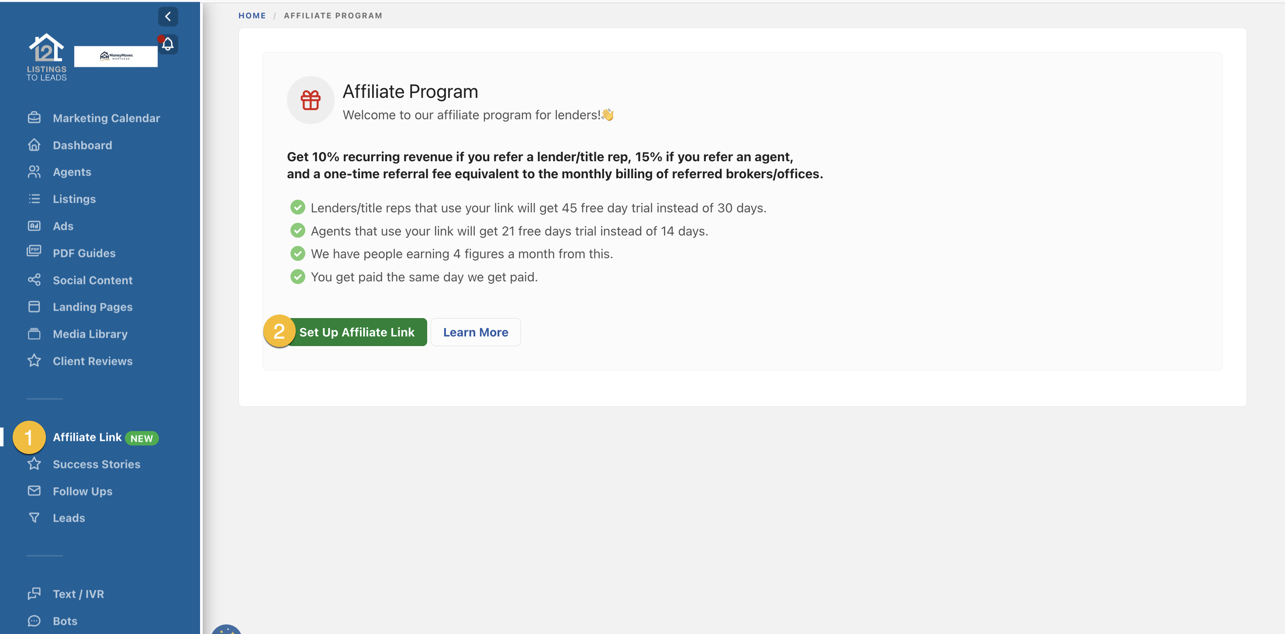The width and height of the screenshot is (1285, 634).
Task: Open Learn More about the program
Action: [475, 332]
